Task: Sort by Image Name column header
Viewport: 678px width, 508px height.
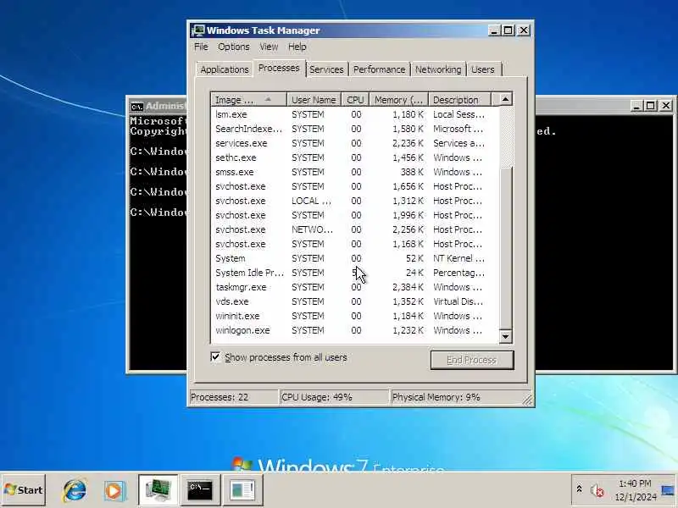Action: pos(248,100)
